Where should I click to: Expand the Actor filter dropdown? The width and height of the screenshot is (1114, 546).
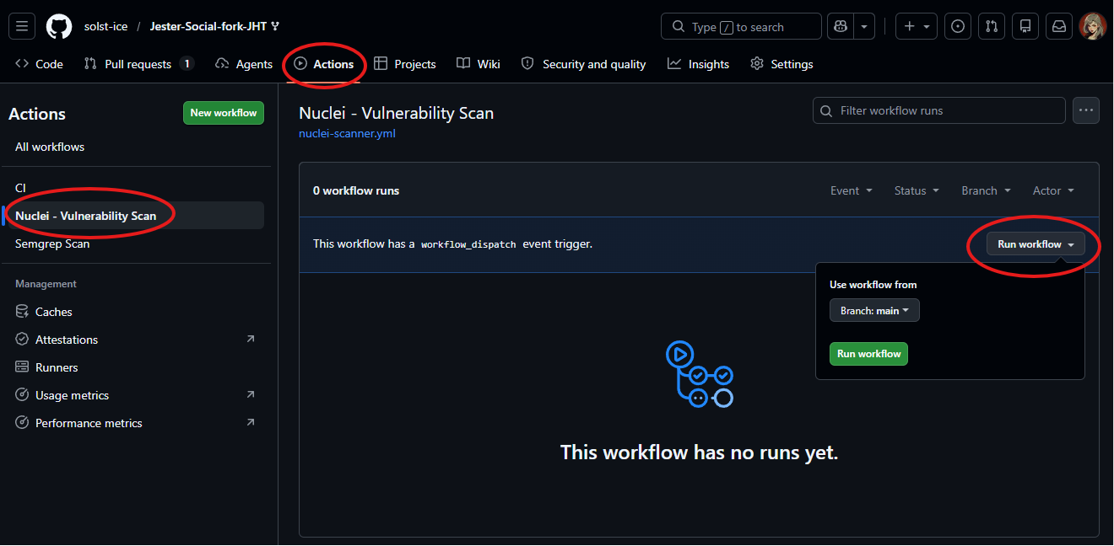[x=1053, y=190]
